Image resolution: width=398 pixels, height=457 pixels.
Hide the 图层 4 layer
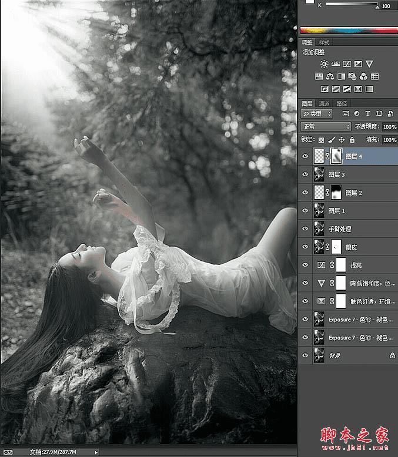point(305,156)
